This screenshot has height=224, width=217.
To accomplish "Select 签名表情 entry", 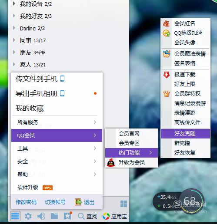I will [186, 63].
